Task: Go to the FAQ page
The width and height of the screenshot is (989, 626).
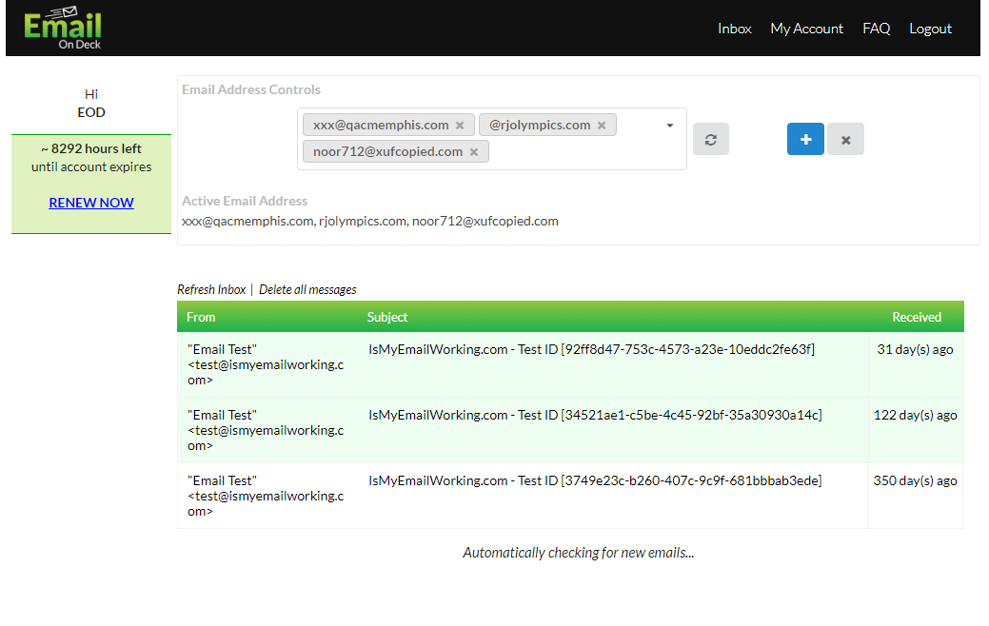Action: (x=876, y=29)
